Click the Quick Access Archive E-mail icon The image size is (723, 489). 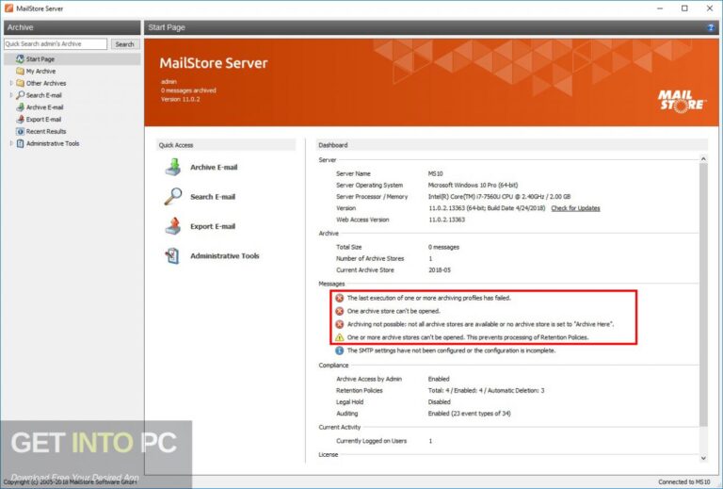tap(173, 167)
